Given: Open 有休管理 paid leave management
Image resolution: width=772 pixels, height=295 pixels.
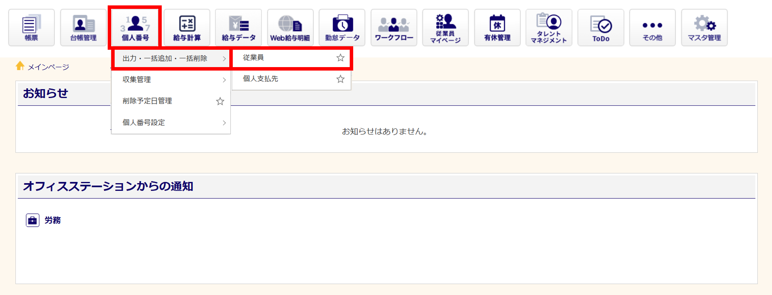Looking at the screenshot, I should pyautogui.click(x=497, y=28).
